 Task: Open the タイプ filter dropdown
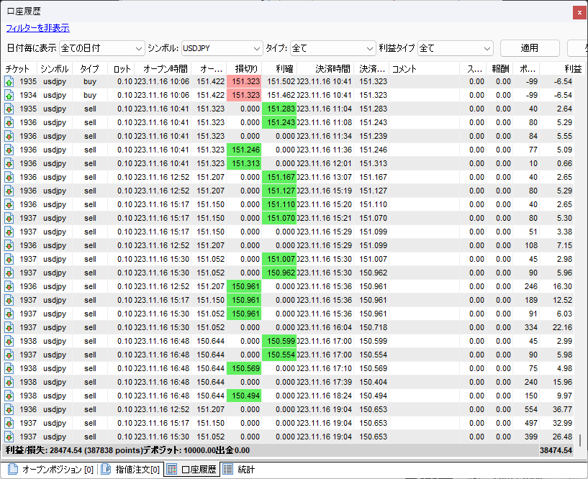[x=333, y=48]
